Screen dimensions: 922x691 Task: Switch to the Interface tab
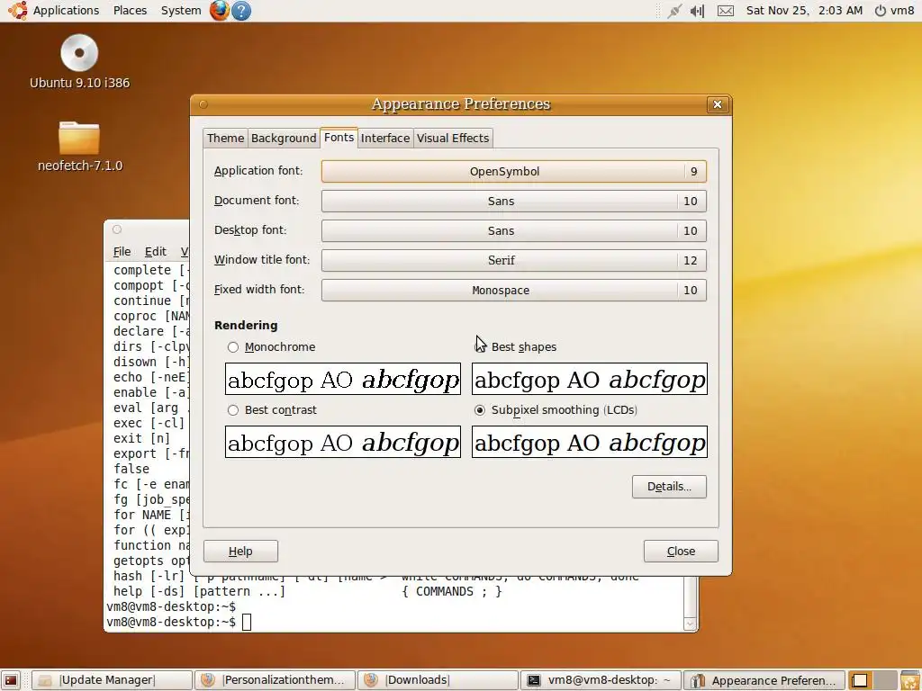click(385, 138)
